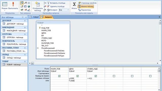Switch to the ТОВАР tab
The height and width of the screenshot is (91, 162).
(x=34, y=17)
